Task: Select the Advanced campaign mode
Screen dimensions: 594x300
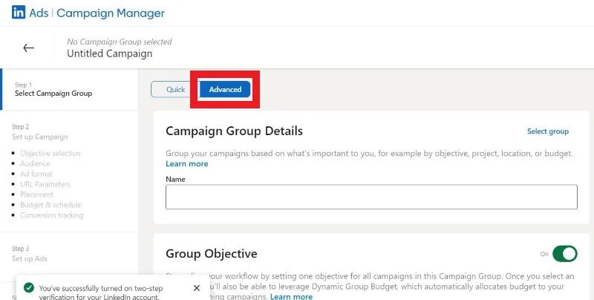Action: tap(225, 89)
